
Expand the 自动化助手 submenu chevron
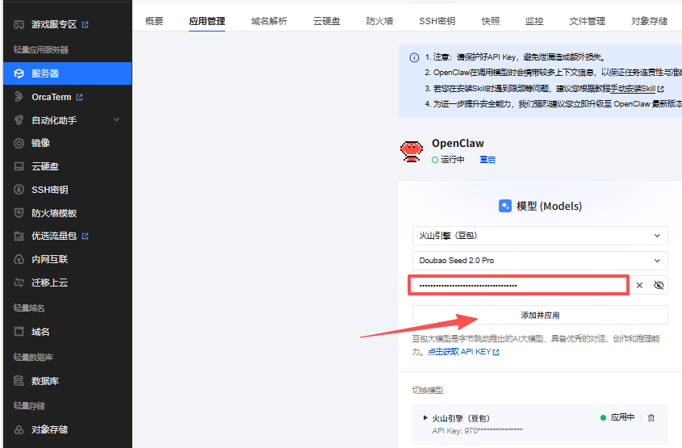pos(116,119)
